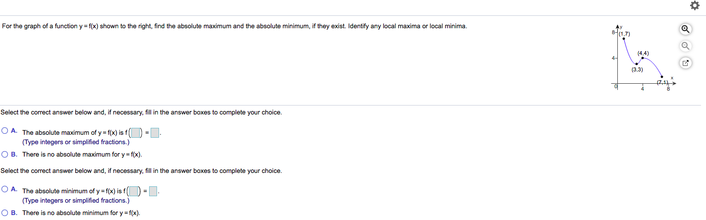The image size is (706, 220).
Task: Focus the f( ) input box for absolute maximum
Action: [x=135, y=133]
